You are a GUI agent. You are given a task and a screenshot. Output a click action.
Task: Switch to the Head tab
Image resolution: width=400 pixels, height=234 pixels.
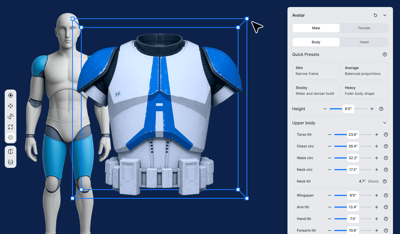pos(364,42)
